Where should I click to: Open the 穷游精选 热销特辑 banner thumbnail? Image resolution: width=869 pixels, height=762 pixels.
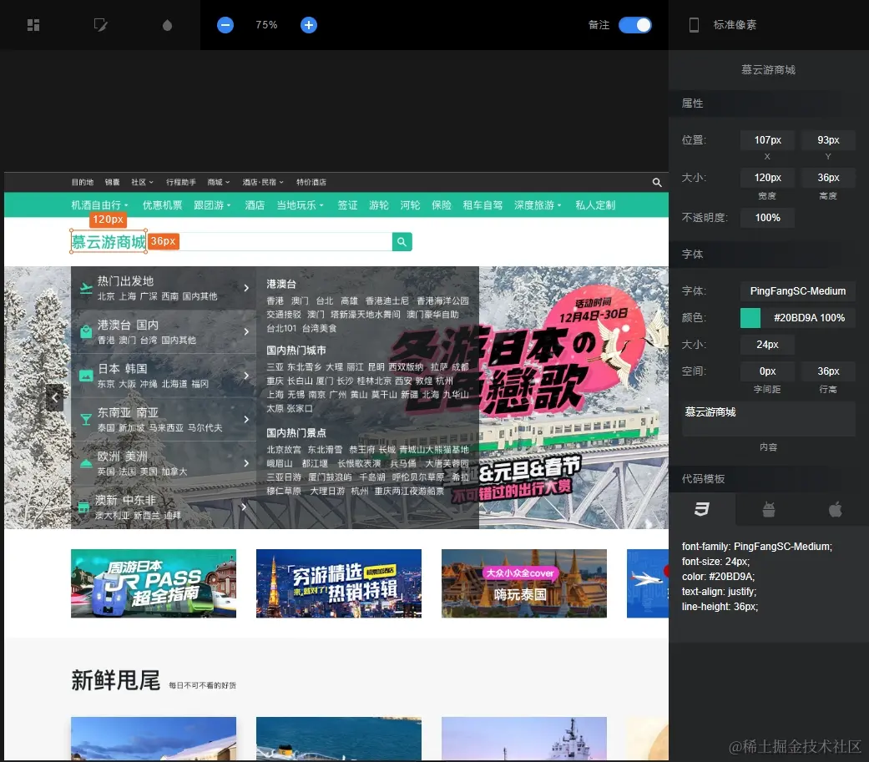coord(339,583)
